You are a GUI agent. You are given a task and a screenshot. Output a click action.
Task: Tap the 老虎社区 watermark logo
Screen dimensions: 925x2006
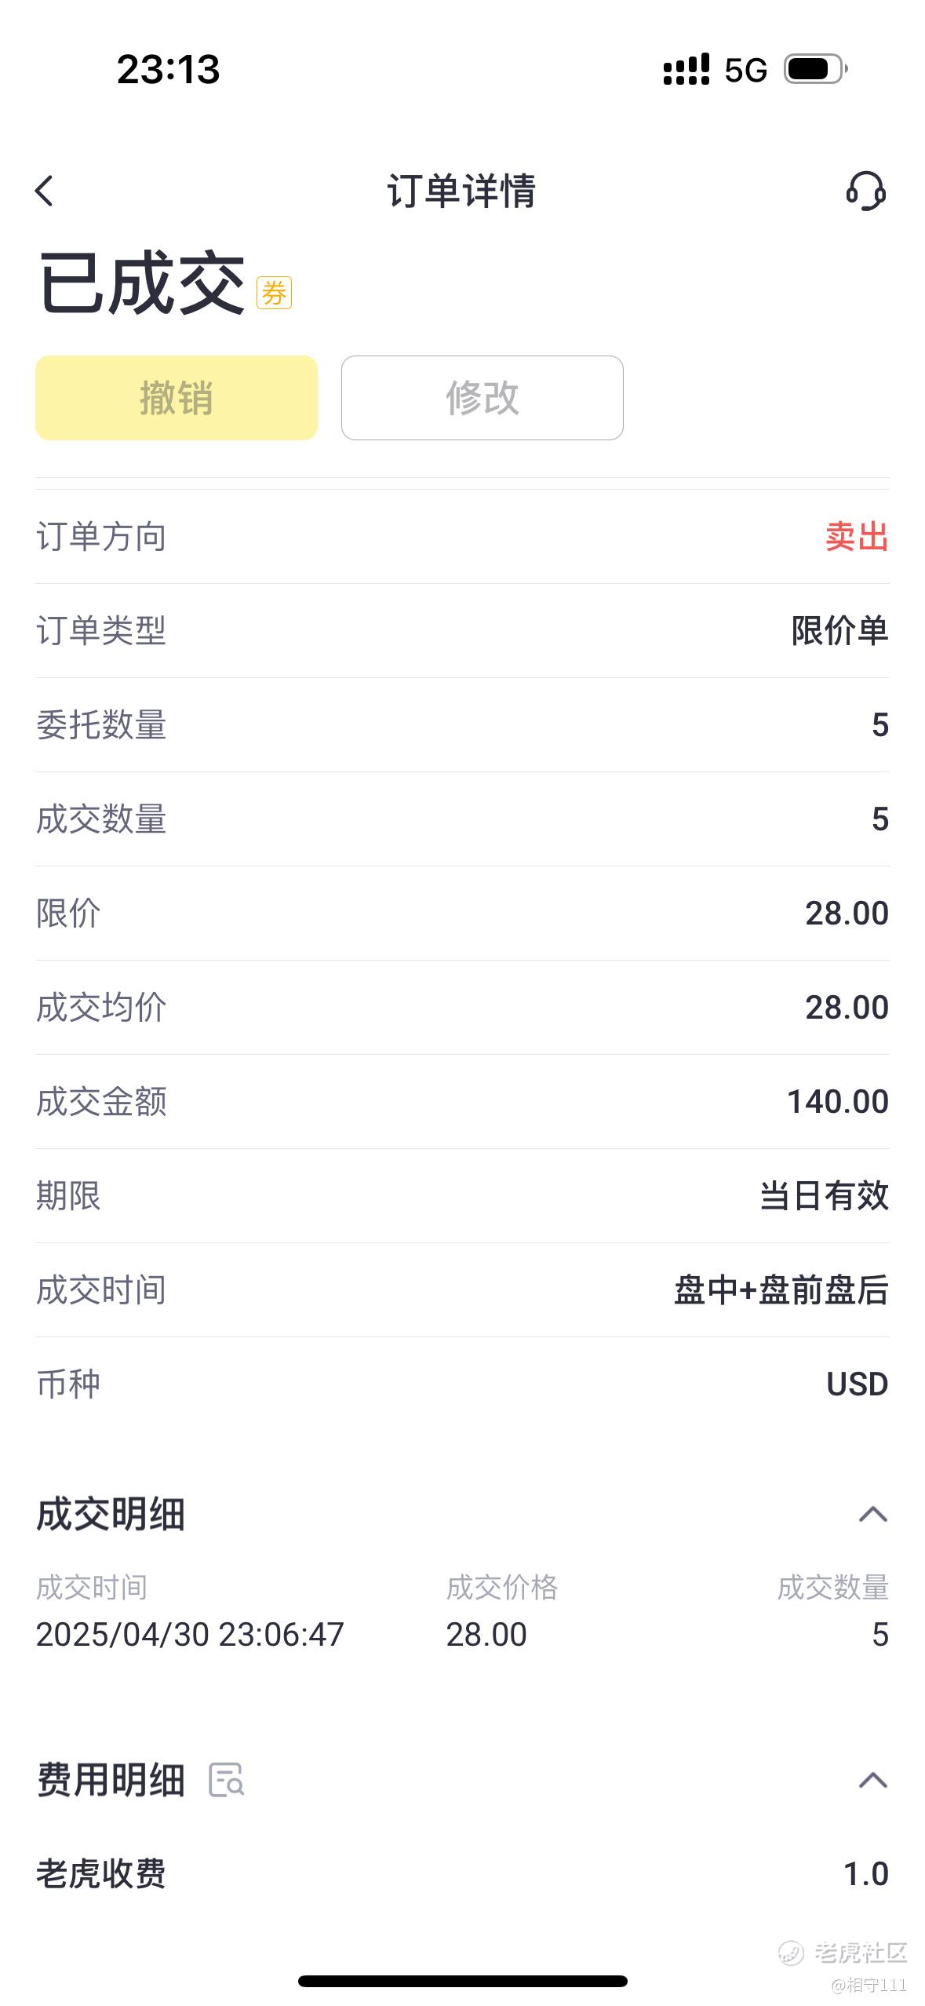[843, 1951]
